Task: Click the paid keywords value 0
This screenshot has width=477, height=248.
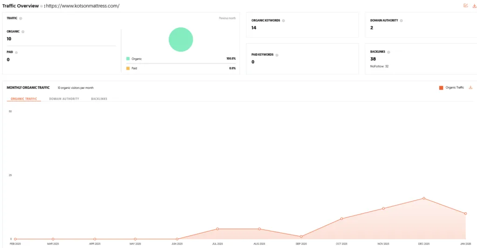Action: click(x=253, y=62)
